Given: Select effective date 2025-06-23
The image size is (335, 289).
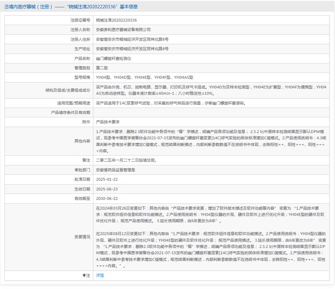Looking at the screenshot, I should (x=107, y=189).
